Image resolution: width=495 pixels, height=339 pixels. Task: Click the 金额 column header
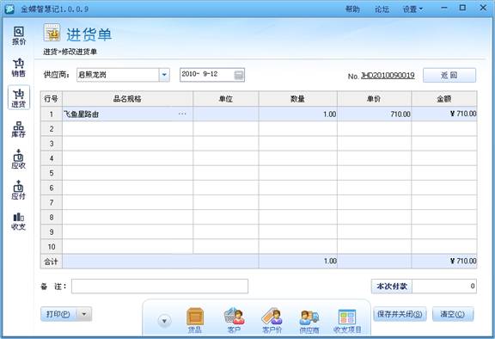[444, 99]
